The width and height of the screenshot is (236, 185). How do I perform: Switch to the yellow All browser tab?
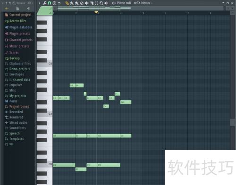7,8
